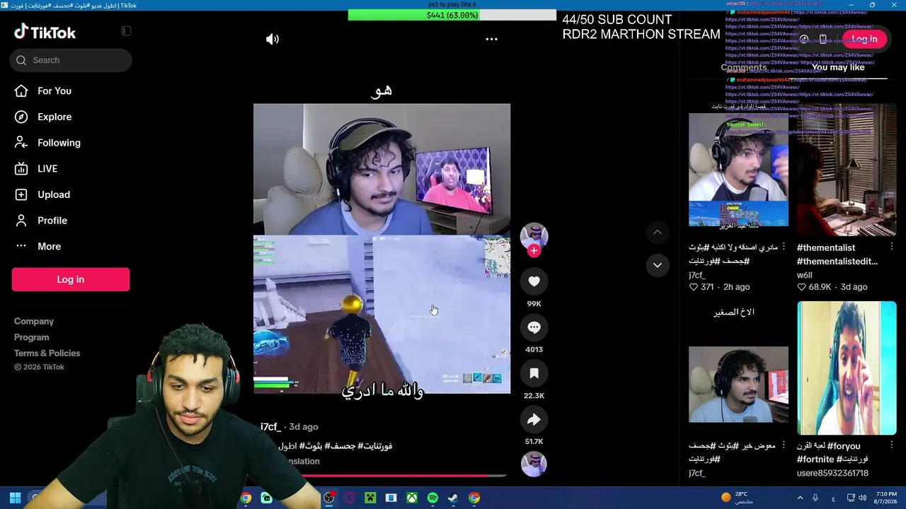906x509 pixels.
Task: Open the creator's avatar beside the video
Action: (534, 236)
